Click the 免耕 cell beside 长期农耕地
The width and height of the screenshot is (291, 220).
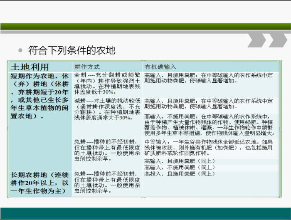tap(107, 182)
